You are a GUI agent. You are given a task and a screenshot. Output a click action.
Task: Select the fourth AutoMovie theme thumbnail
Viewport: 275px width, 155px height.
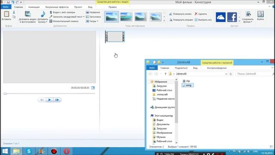point(155,17)
